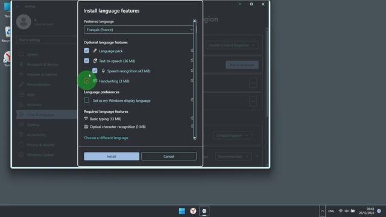Open Accessibility in Settings sidebar
Screen dimensions: 386x217
coord(47,135)
